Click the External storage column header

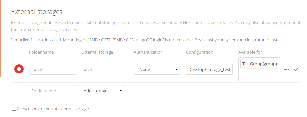point(97,52)
